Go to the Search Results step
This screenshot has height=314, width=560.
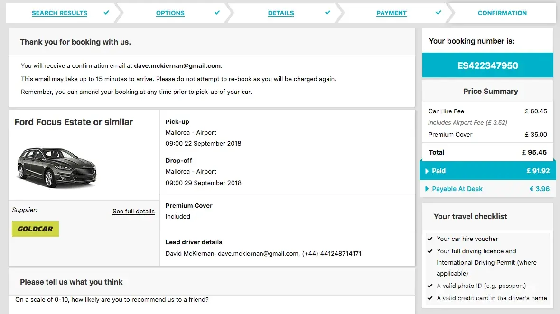tap(59, 13)
